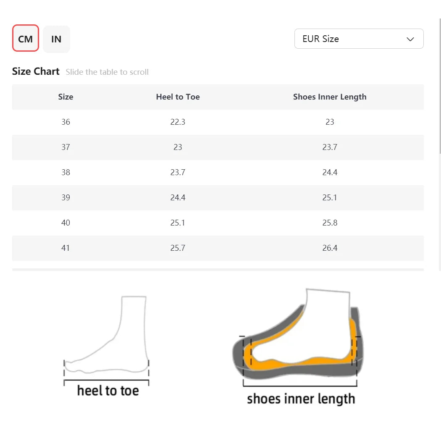Click the dropdown chevron arrow
The width and height of the screenshot is (441, 441).
pyautogui.click(x=409, y=39)
